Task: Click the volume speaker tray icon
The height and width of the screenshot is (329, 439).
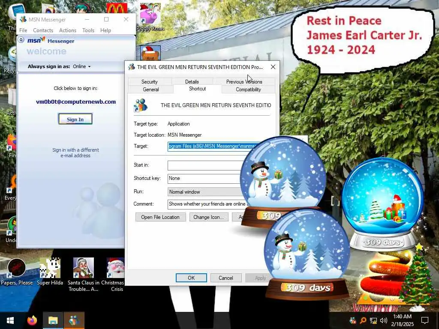Action: point(384,320)
